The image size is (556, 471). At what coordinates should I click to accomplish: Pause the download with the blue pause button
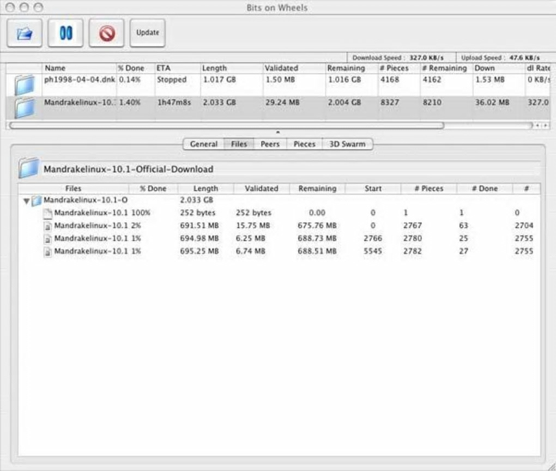tap(65, 33)
